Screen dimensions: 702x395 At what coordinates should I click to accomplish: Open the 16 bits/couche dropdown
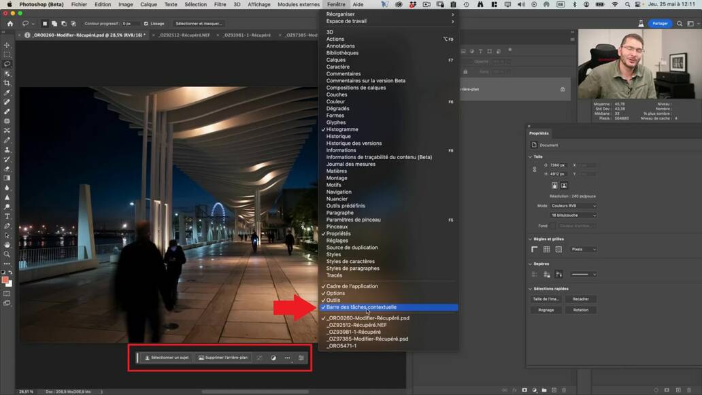pyautogui.click(x=573, y=216)
